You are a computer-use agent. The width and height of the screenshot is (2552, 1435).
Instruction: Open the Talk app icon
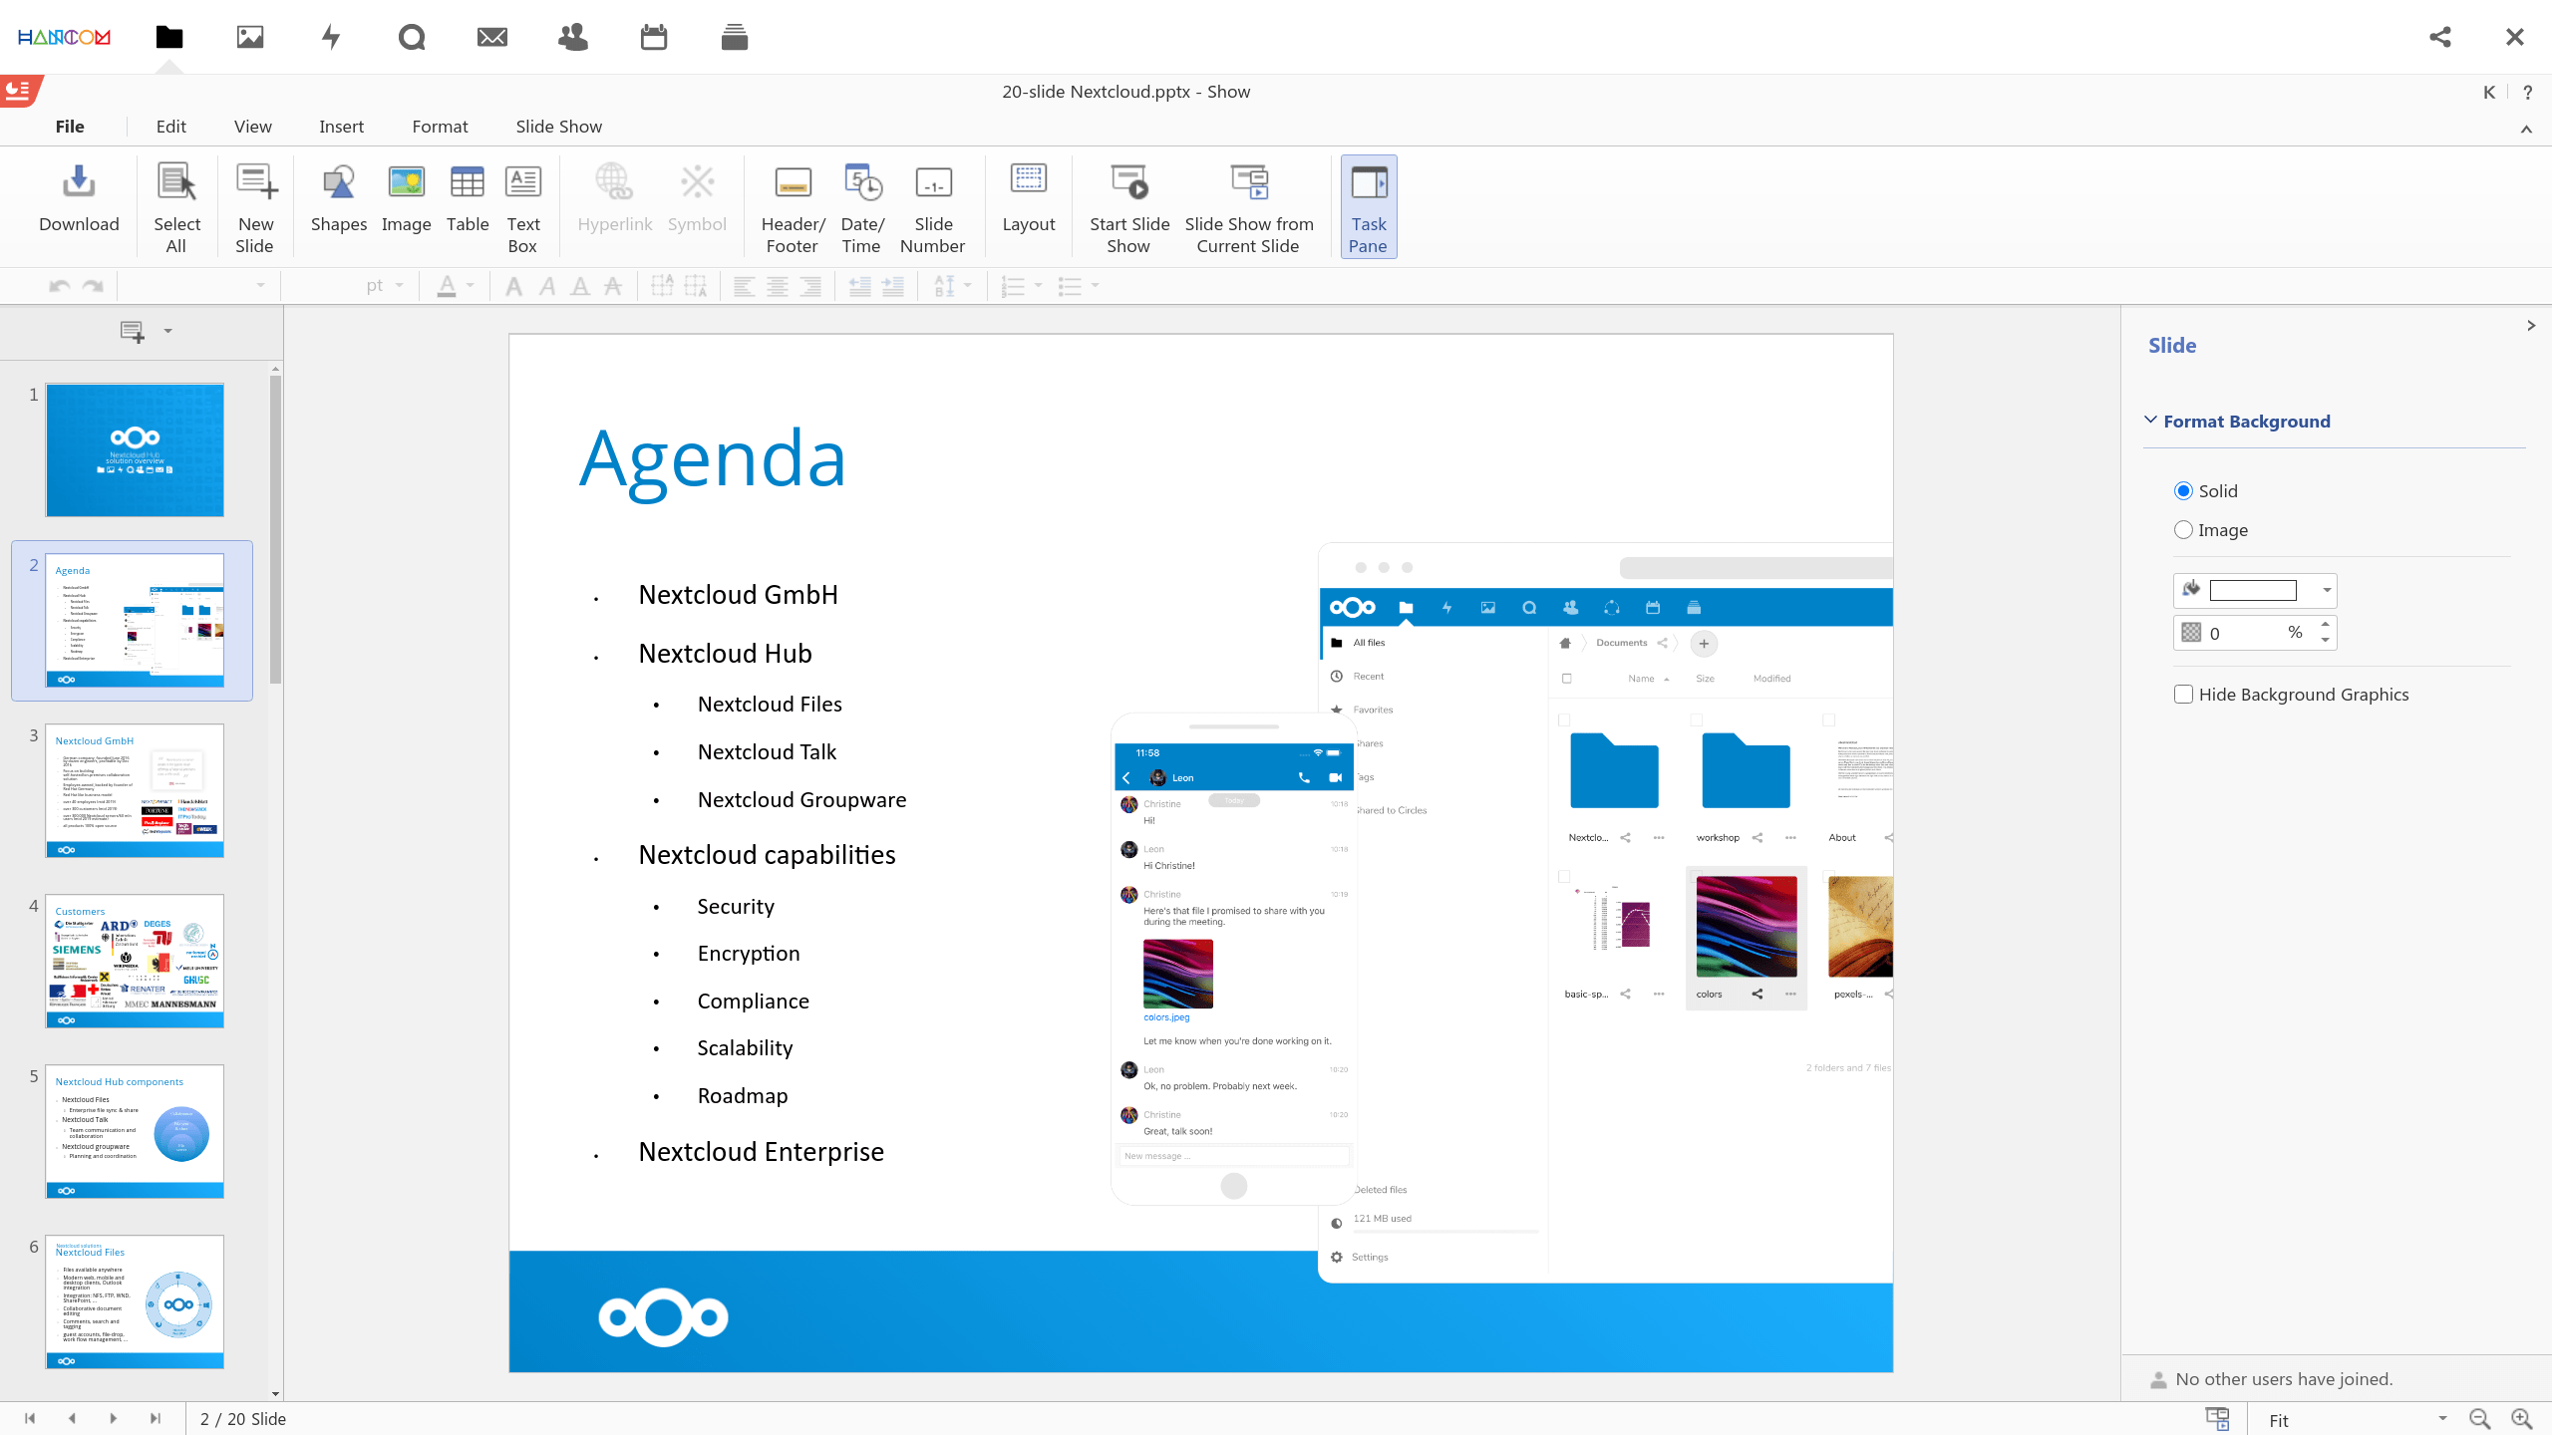[412, 37]
